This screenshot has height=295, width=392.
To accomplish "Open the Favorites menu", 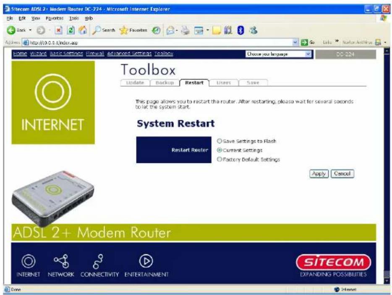I will [x=55, y=18].
